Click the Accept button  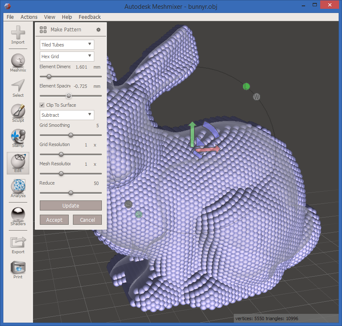tap(54, 220)
